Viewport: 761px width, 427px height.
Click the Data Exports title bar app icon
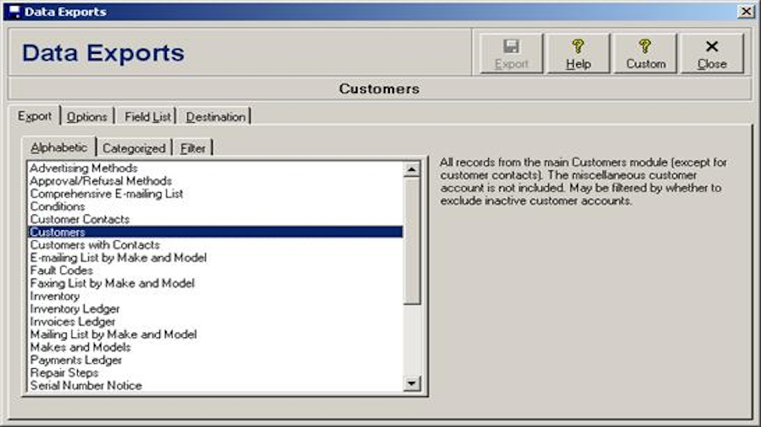click(14, 12)
